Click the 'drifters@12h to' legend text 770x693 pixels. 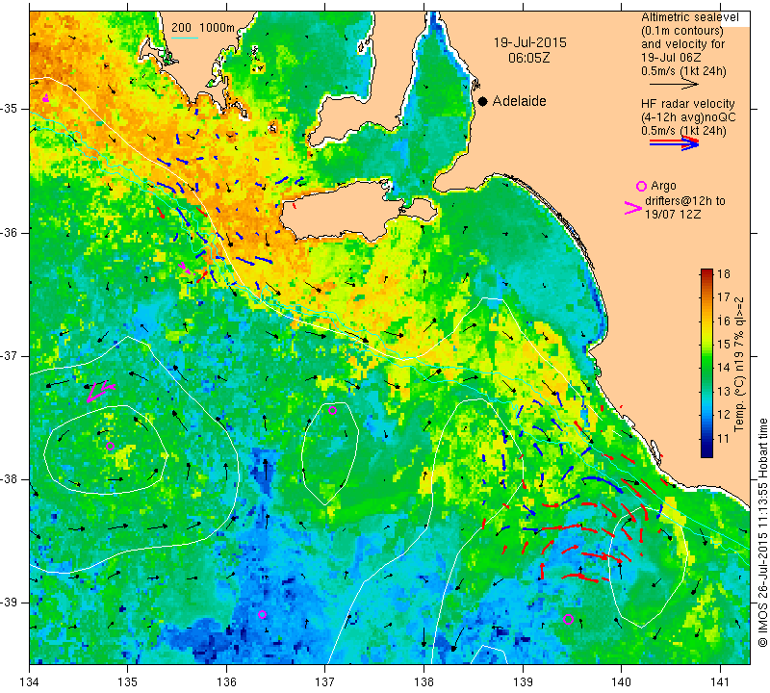(684, 200)
